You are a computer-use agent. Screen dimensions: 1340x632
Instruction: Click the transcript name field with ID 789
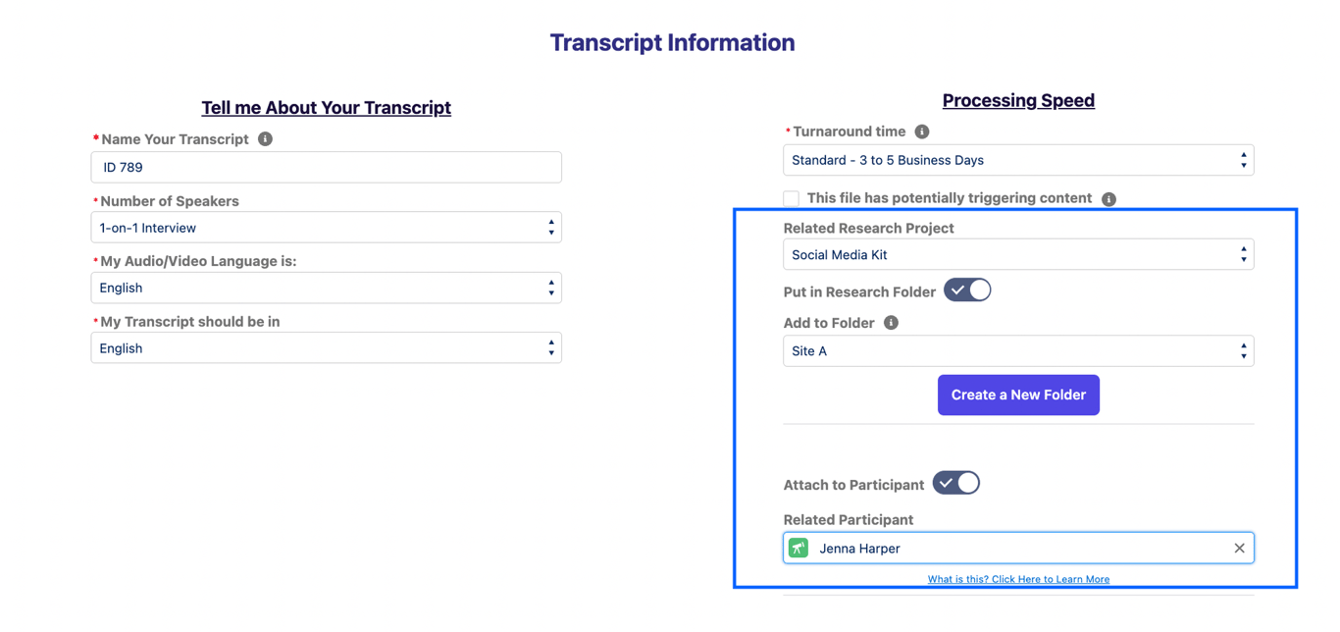point(327,168)
